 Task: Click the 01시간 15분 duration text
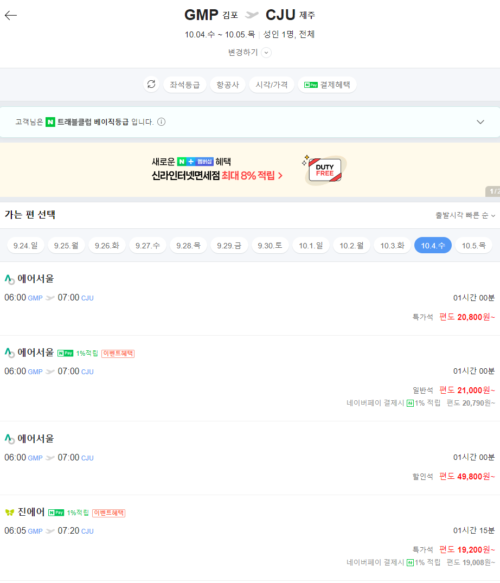474,530
